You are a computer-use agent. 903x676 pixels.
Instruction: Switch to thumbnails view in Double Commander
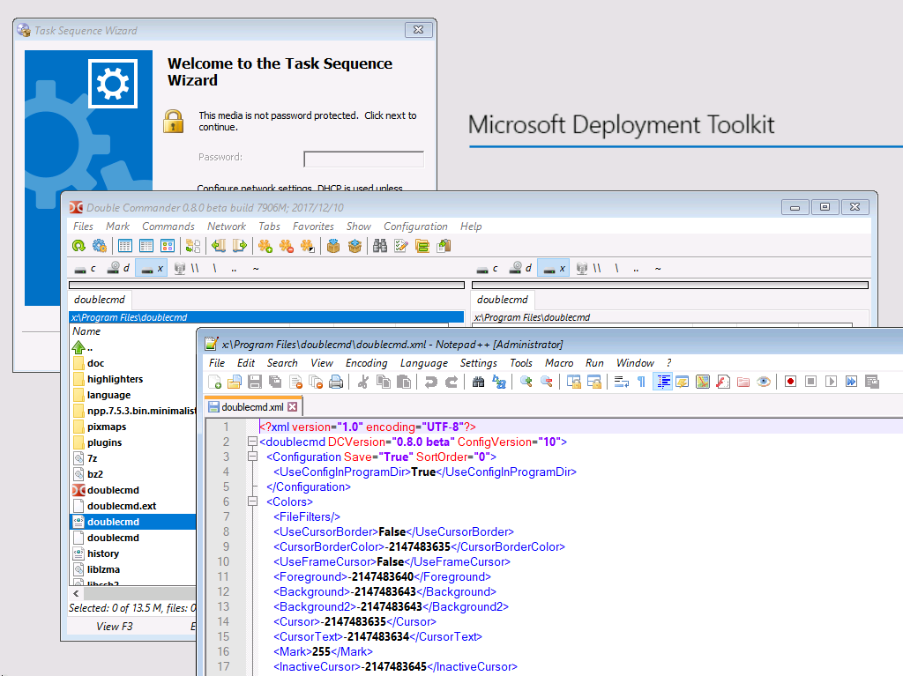(x=168, y=247)
